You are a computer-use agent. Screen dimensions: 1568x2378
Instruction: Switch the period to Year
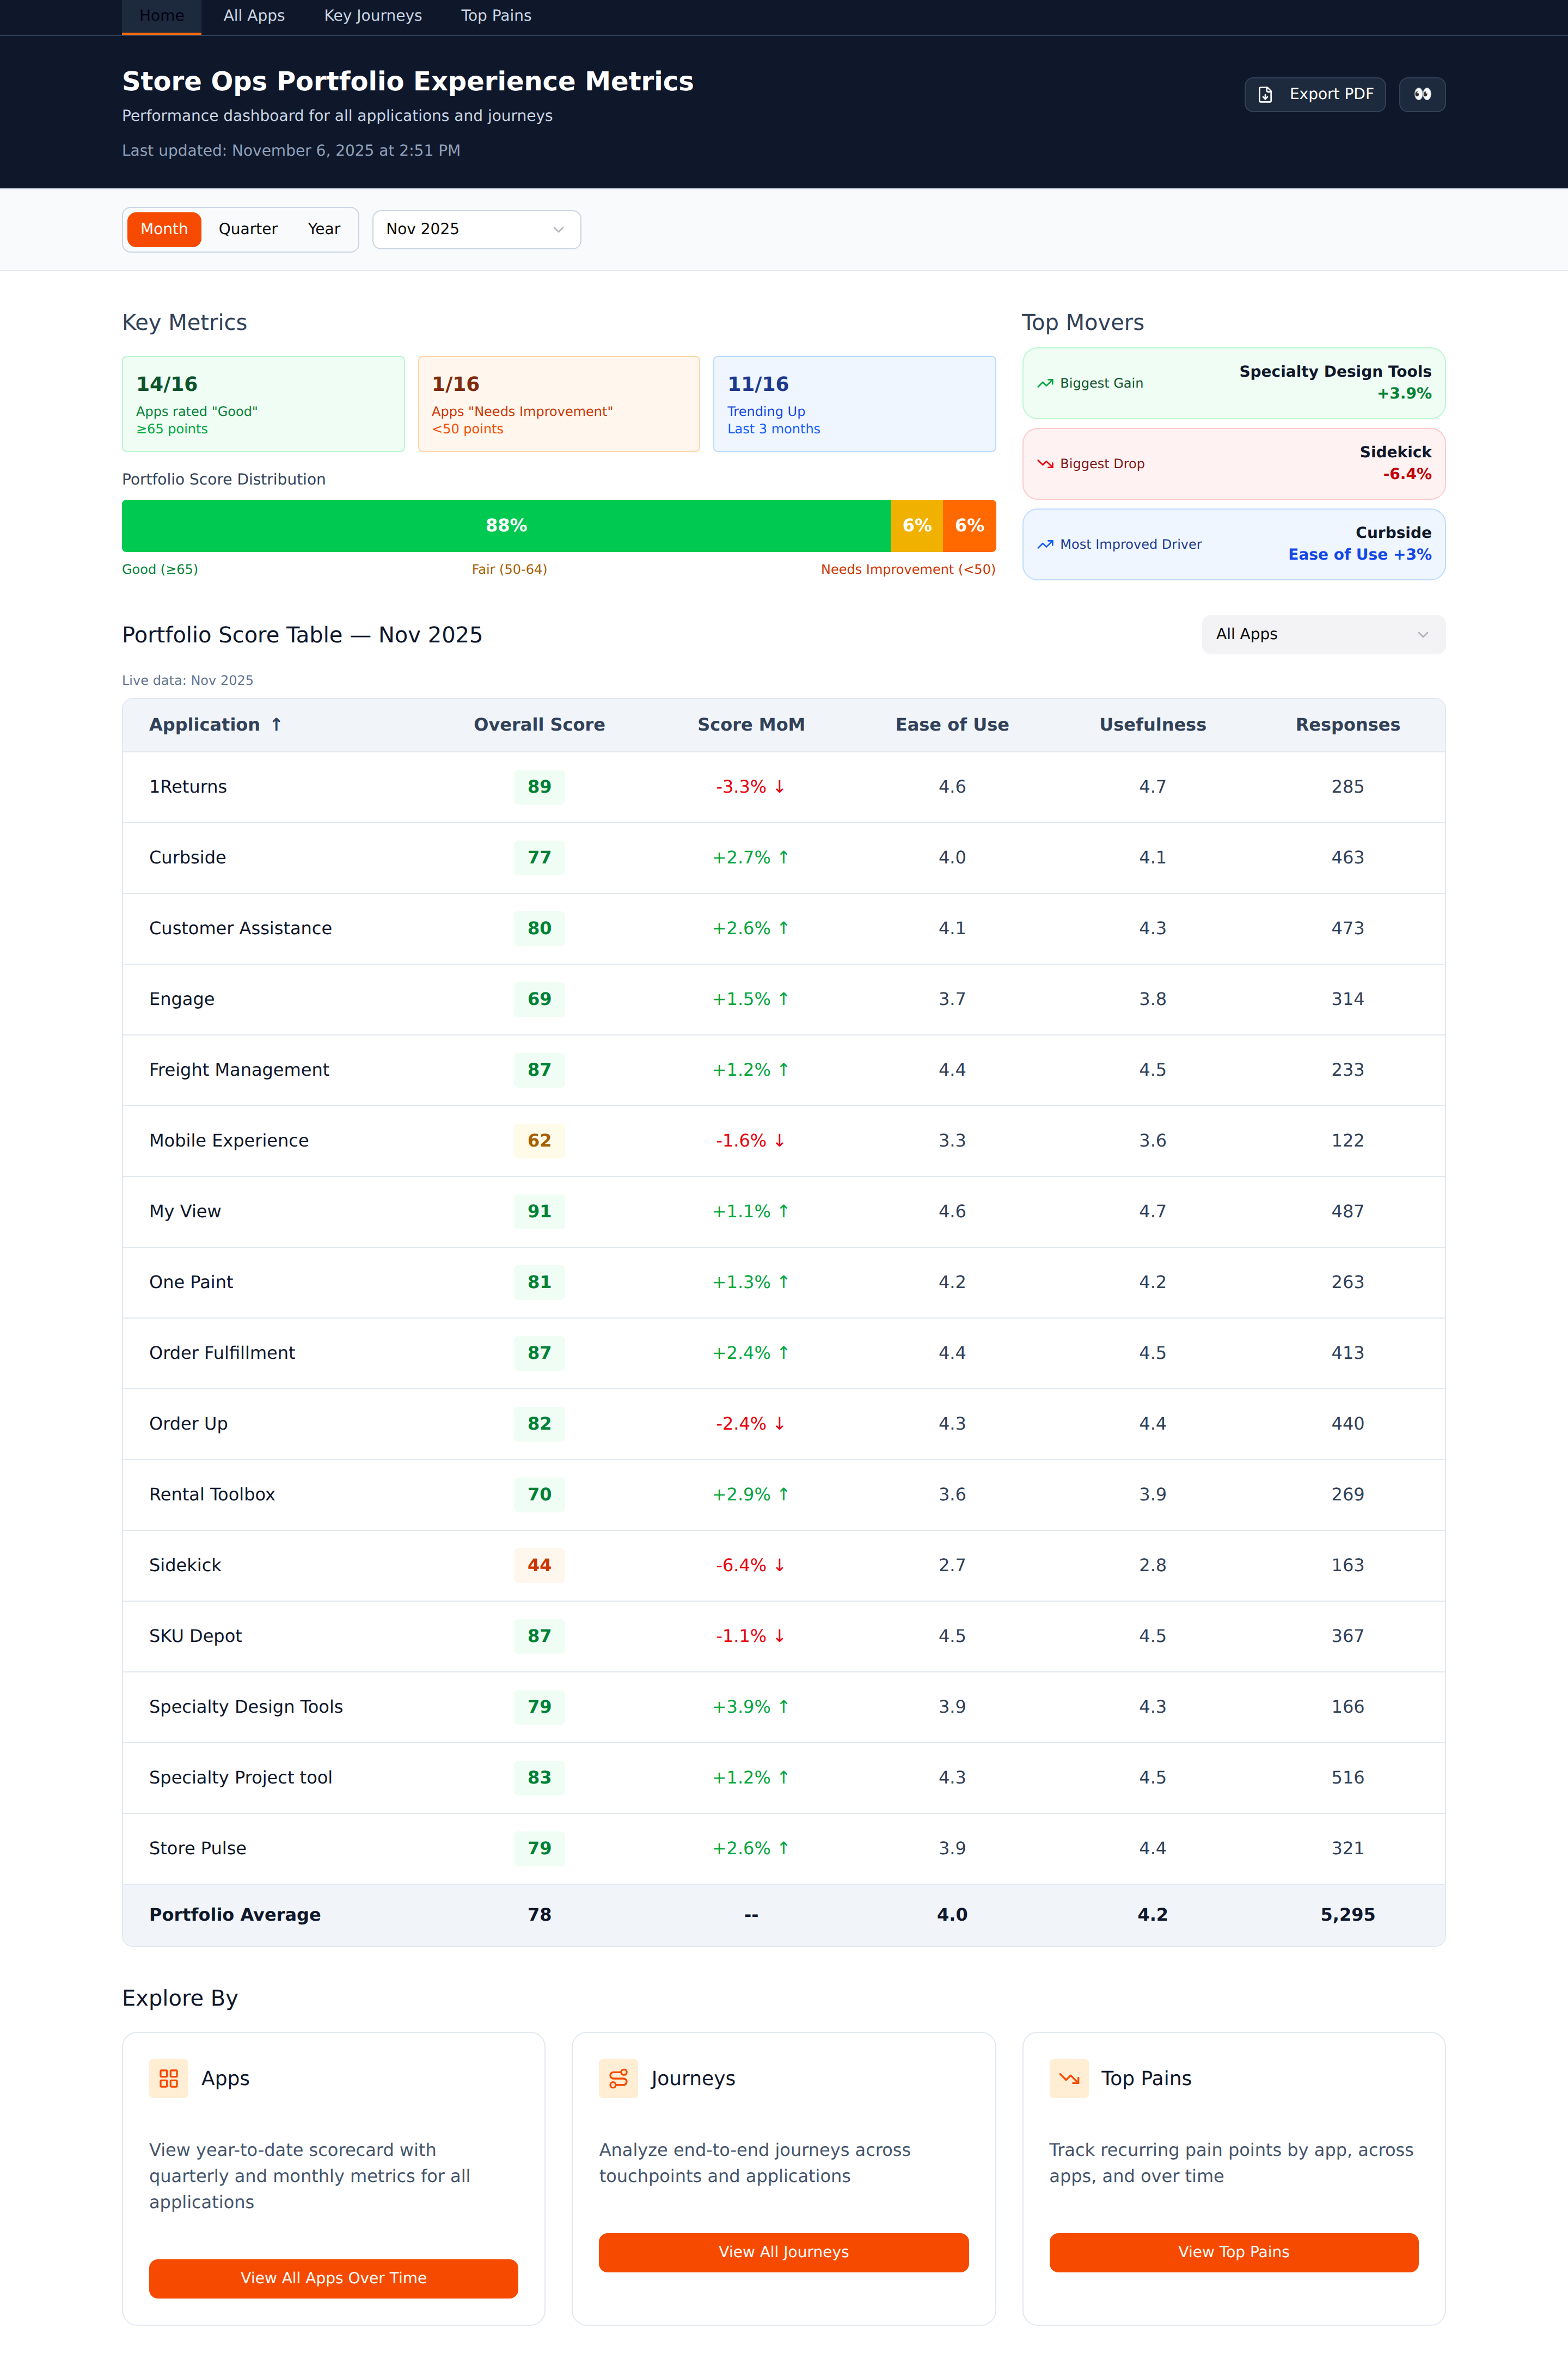tap(324, 229)
